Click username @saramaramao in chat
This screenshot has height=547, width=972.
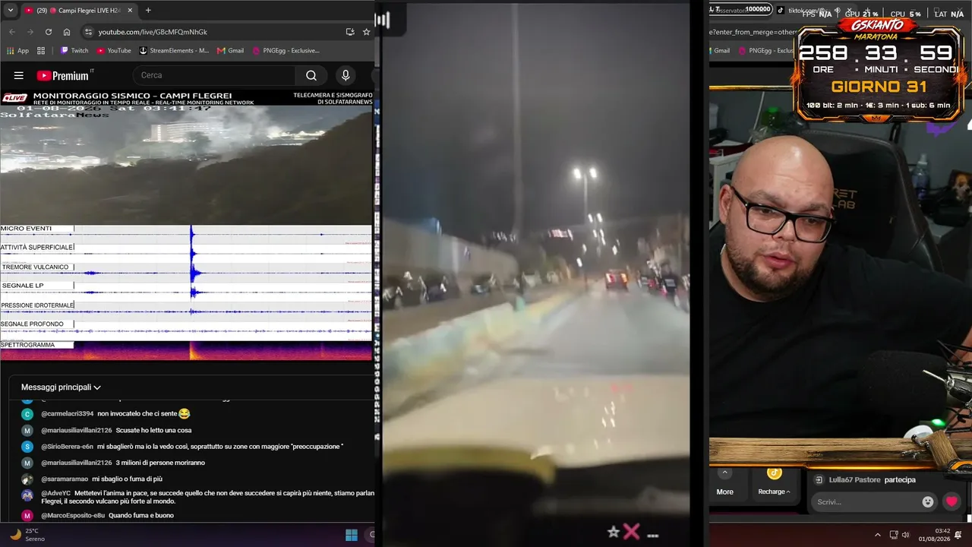pos(64,479)
